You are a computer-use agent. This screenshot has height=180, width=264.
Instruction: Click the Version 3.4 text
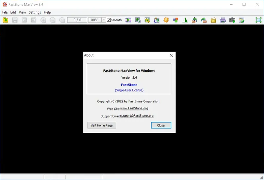[129, 78]
